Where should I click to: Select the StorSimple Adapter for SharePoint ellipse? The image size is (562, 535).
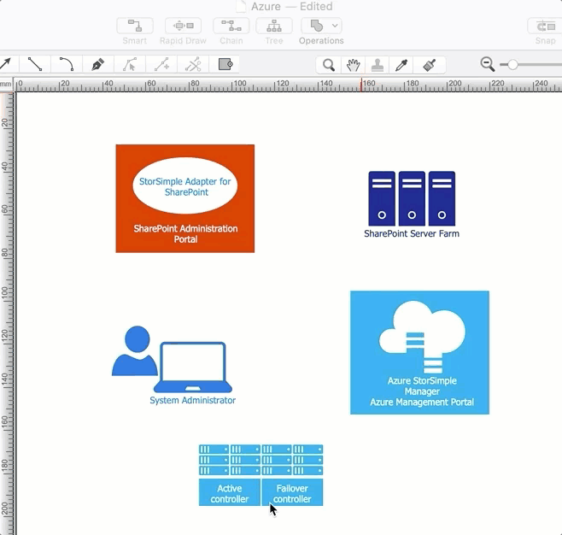pyautogui.click(x=185, y=185)
